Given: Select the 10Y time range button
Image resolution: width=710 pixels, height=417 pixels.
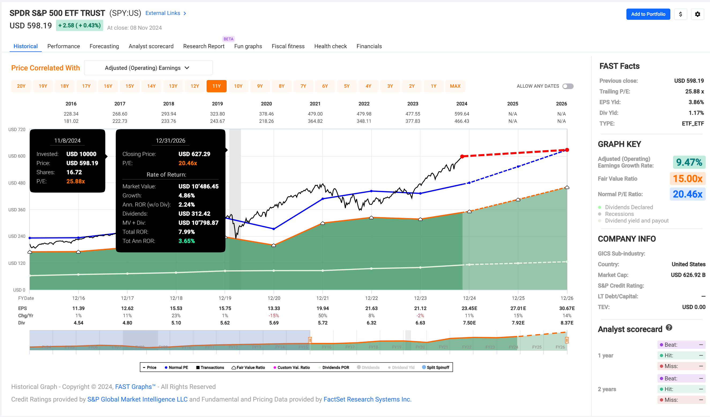Looking at the screenshot, I should point(238,86).
